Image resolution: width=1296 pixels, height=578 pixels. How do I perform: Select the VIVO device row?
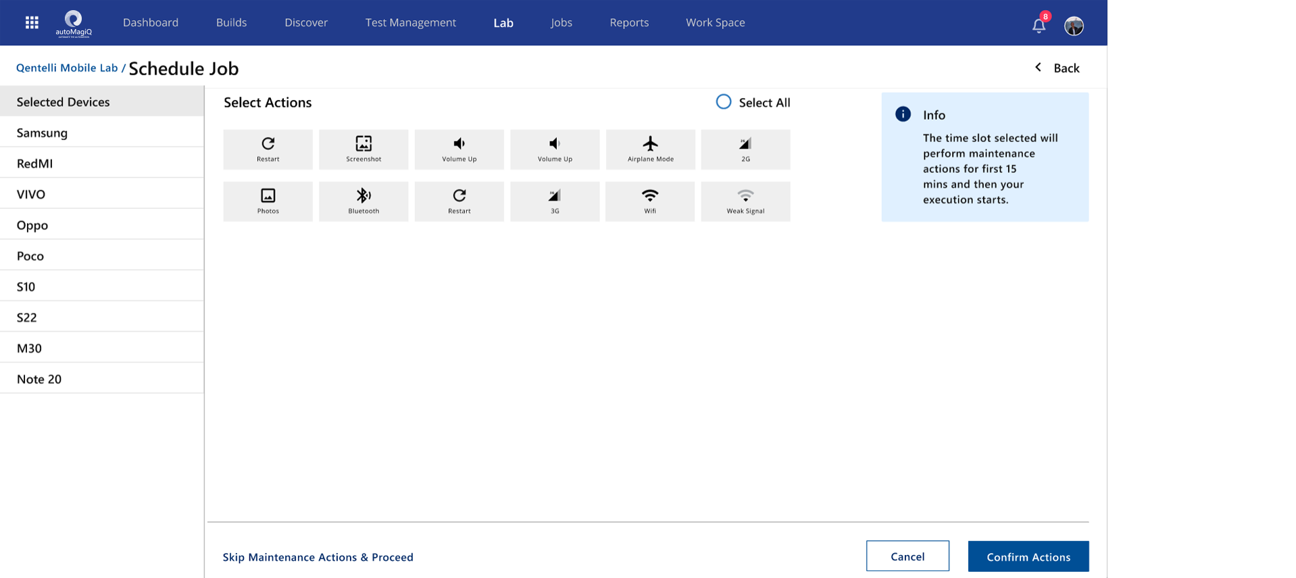click(102, 194)
